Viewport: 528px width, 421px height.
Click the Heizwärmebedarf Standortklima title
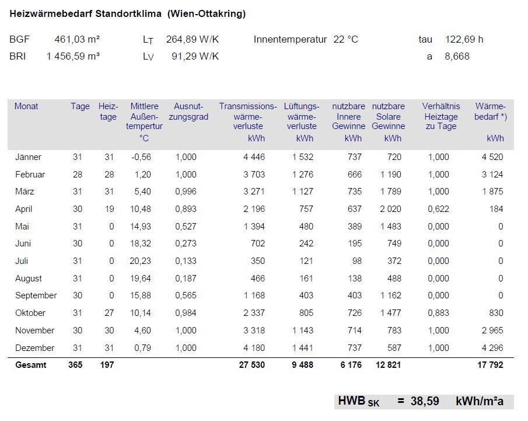coord(127,13)
